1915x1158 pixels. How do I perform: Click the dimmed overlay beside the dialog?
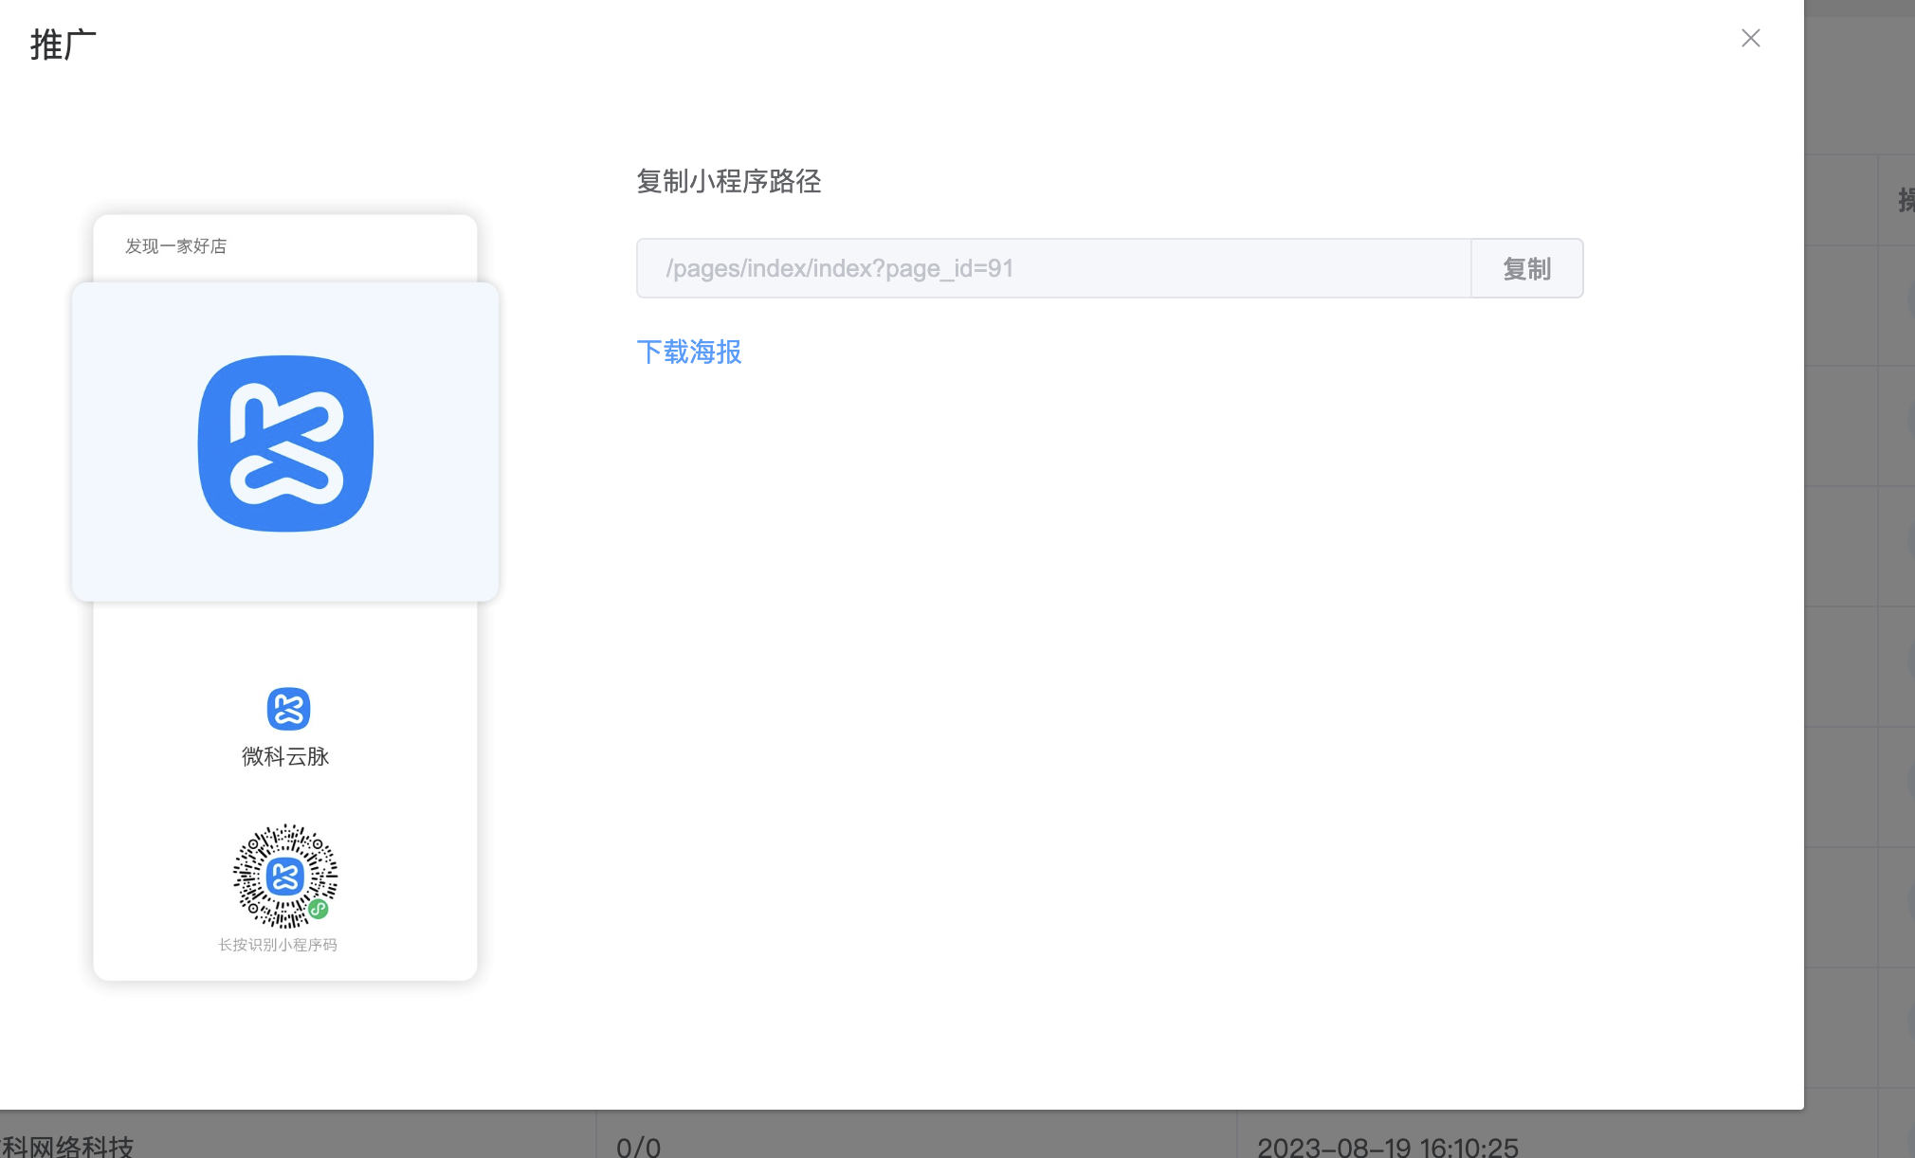pyautogui.click(x=1858, y=569)
